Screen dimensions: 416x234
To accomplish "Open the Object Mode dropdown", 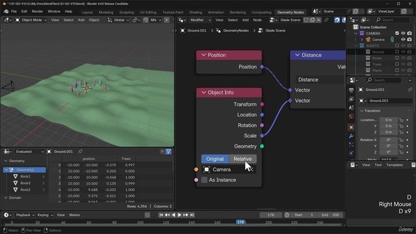I will pyautogui.click(x=31, y=20).
